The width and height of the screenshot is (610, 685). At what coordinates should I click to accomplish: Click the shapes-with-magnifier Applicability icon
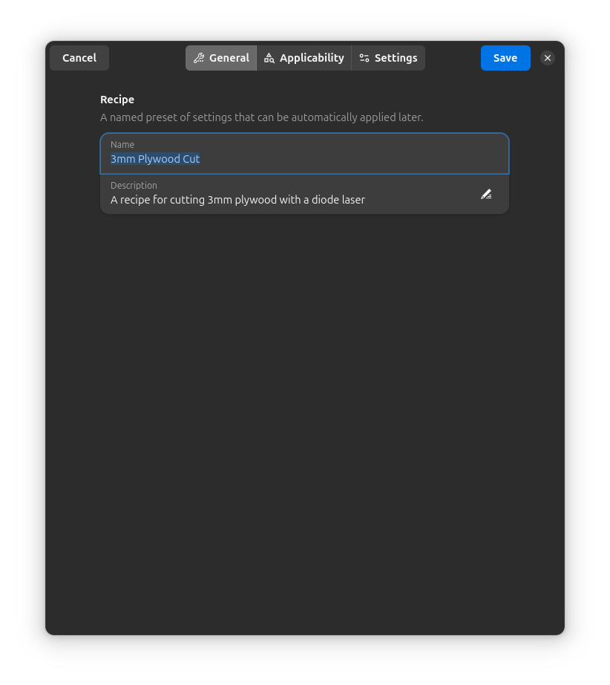pos(270,57)
